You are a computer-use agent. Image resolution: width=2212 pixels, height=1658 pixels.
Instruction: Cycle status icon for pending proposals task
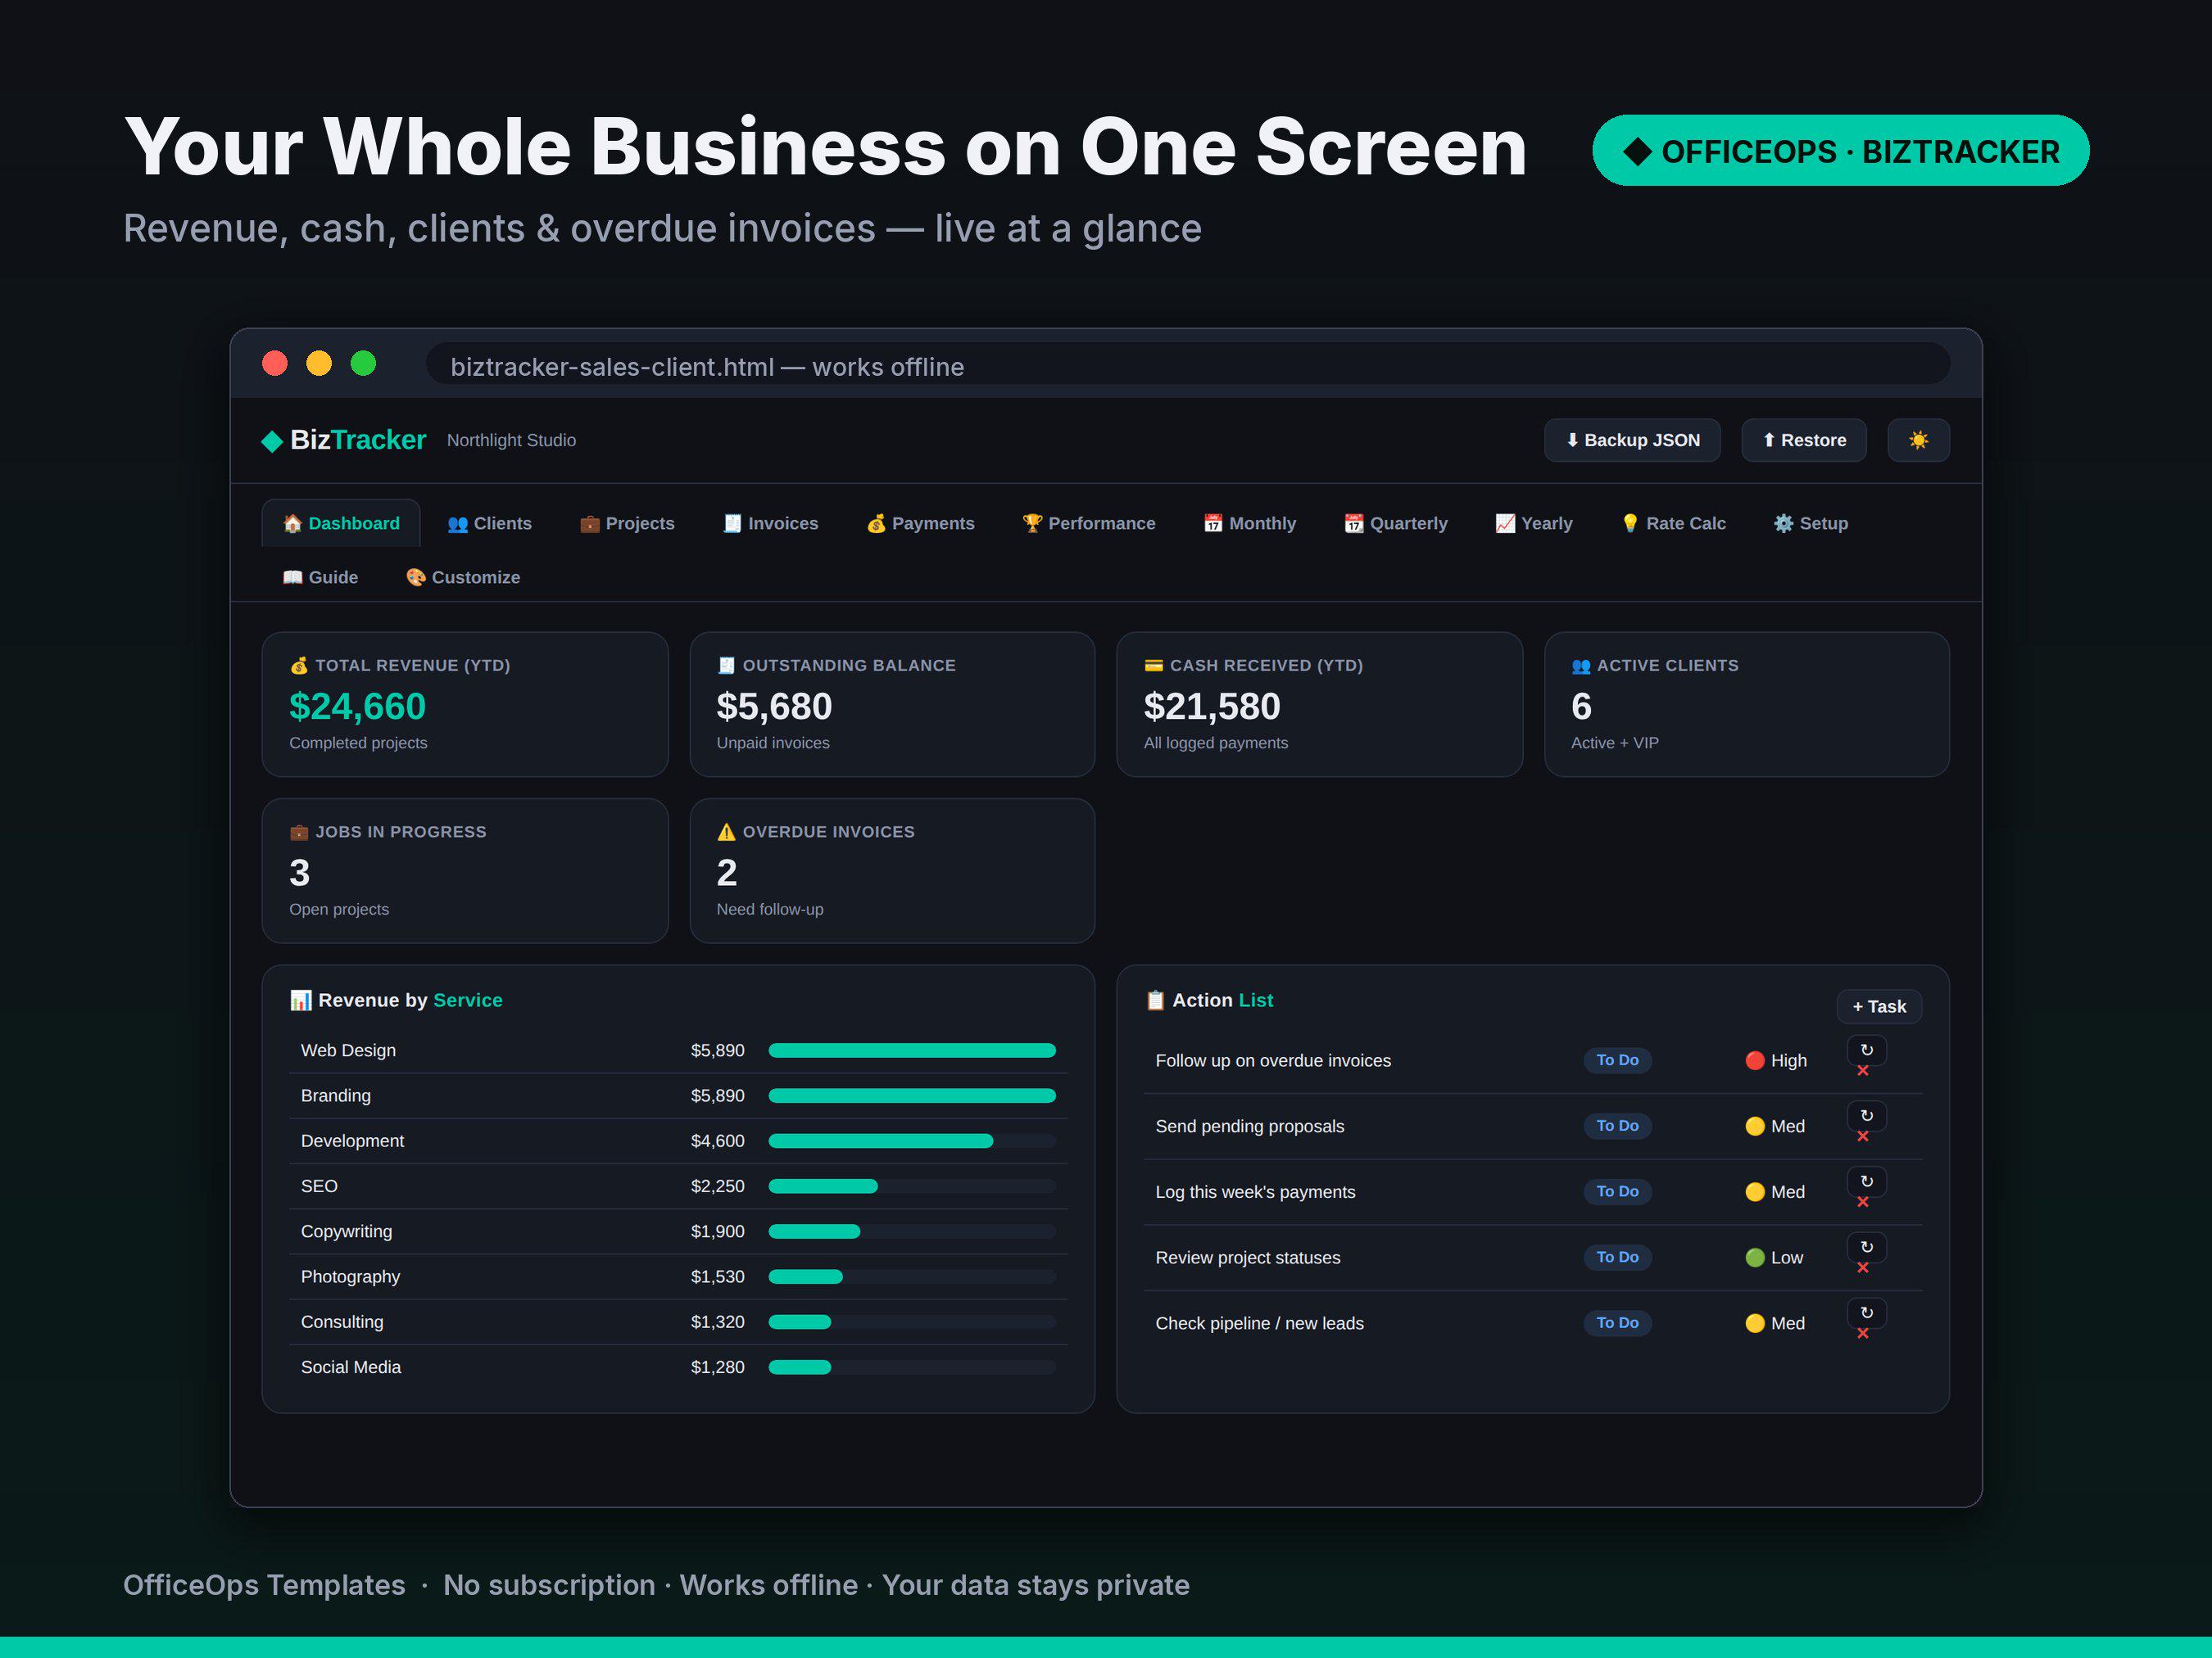(x=1866, y=1115)
